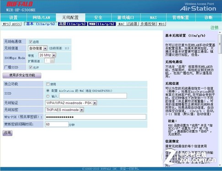
Task: Expand TKIP/AES mixedmode encryption dropdown
Action: coord(64,110)
